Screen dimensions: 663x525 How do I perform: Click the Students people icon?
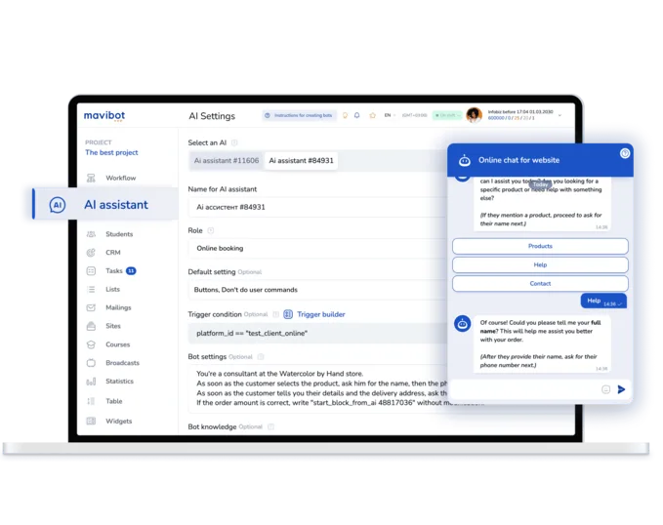91,234
